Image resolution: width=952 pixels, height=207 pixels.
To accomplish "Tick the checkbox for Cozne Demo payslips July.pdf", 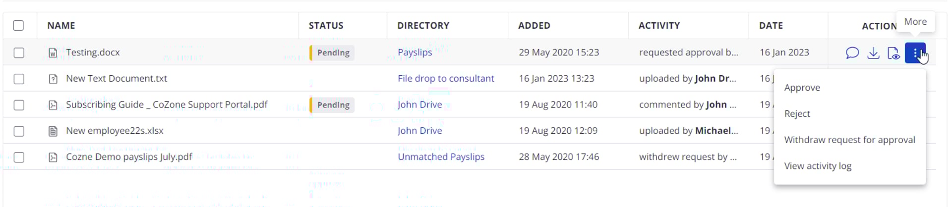I will click(x=19, y=157).
